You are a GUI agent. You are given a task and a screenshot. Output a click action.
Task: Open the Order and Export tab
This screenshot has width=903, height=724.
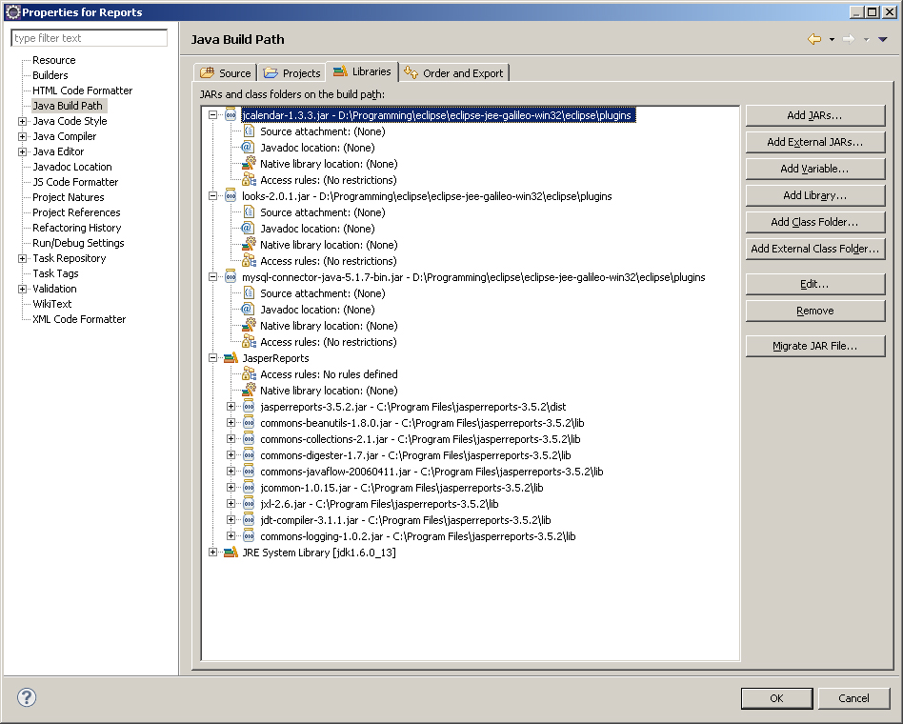[453, 73]
